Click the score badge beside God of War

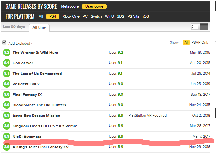[7, 63]
